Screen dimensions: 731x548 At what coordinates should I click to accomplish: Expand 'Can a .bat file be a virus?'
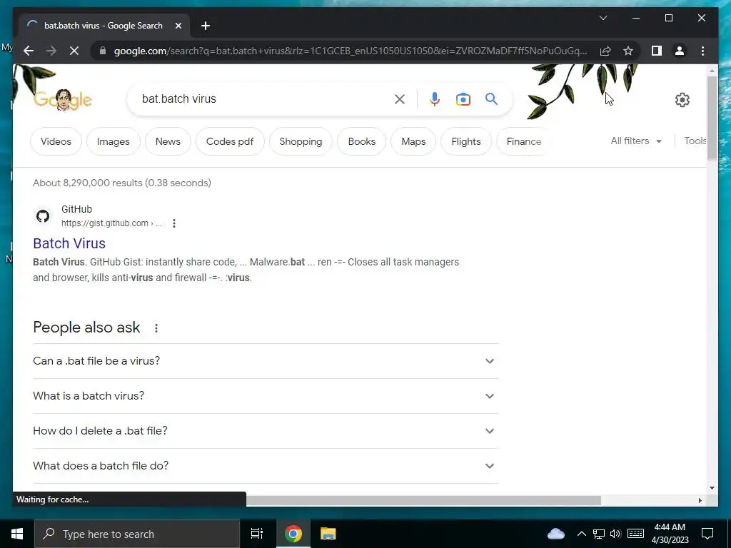pos(266,361)
